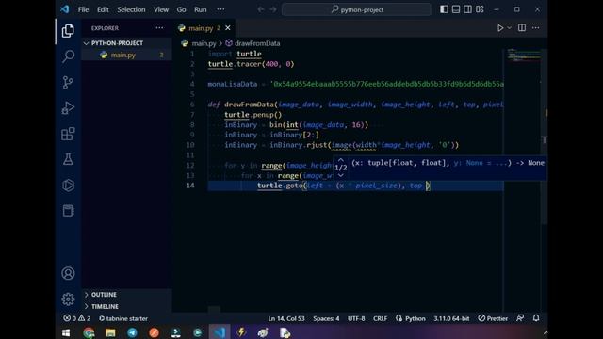Split the editor to the right
This screenshot has width=603, height=339.
coord(522,27)
